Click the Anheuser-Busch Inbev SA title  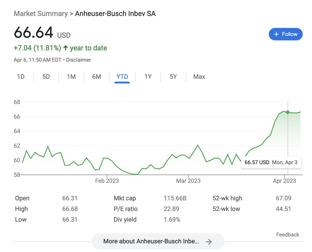(115, 14)
